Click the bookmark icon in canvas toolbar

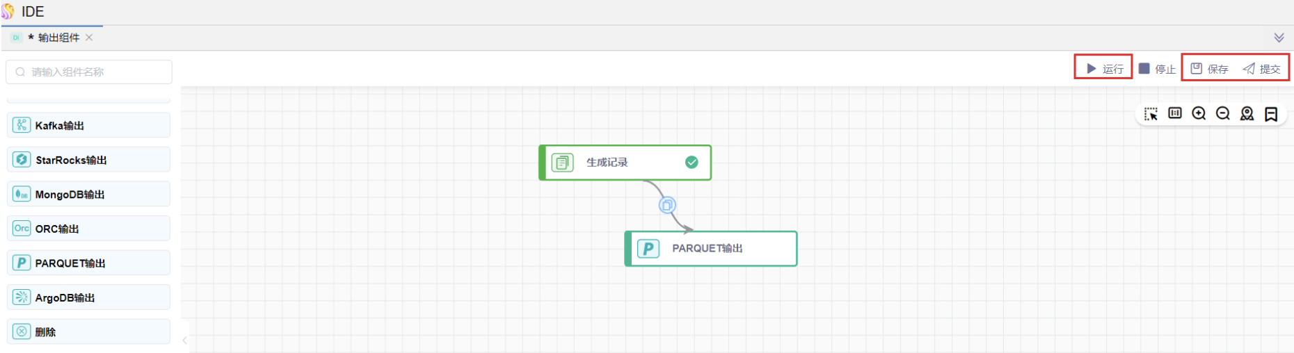coord(1271,114)
